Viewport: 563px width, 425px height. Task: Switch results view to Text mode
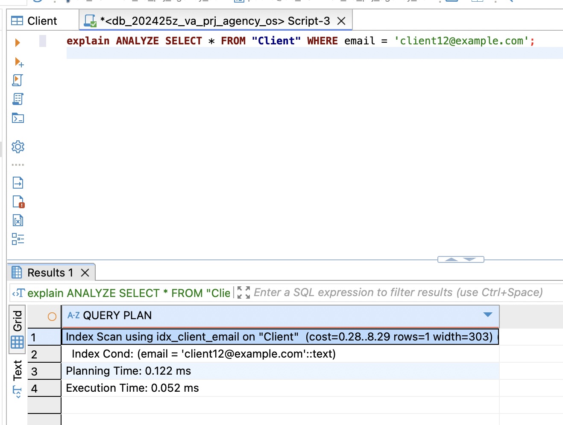18,378
